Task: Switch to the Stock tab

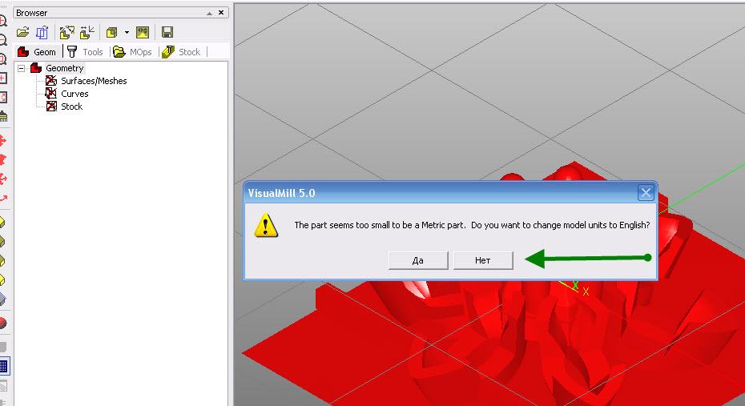Action: coord(182,52)
